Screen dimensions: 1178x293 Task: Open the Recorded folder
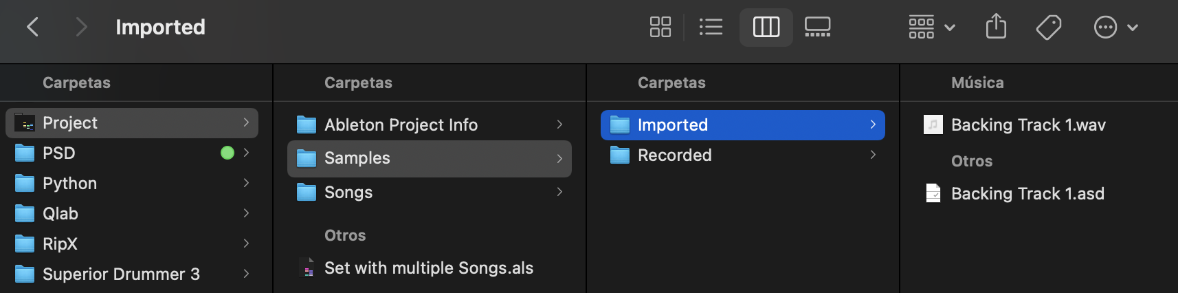[674, 155]
